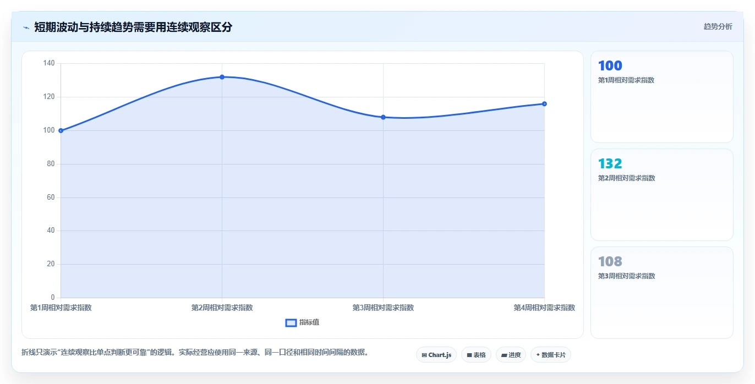The width and height of the screenshot is (755, 384).
Task: Click the 趋势分析 label in header
Action: pyautogui.click(x=718, y=26)
